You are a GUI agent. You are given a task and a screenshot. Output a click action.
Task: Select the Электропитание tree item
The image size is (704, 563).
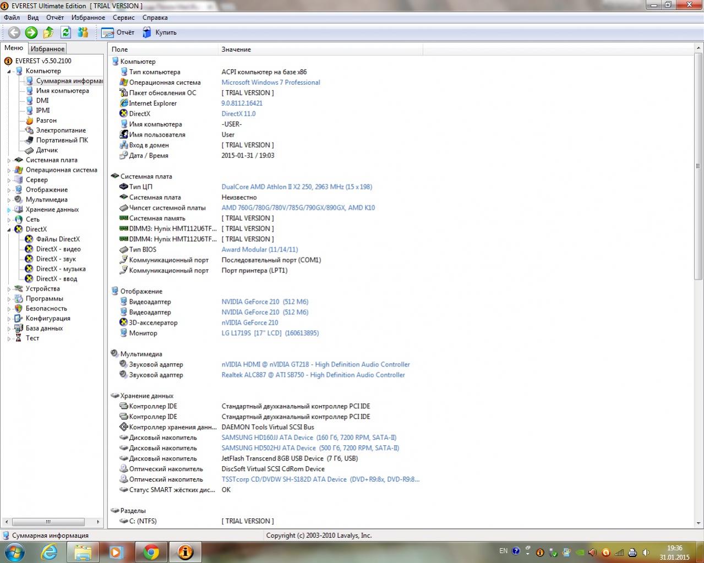tap(61, 130)
